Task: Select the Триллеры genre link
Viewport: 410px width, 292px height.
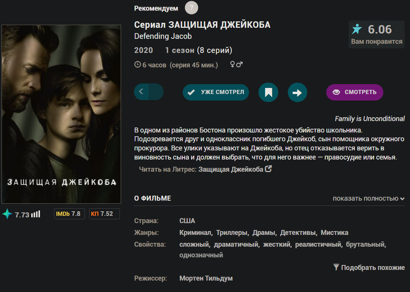Action: 231,232
